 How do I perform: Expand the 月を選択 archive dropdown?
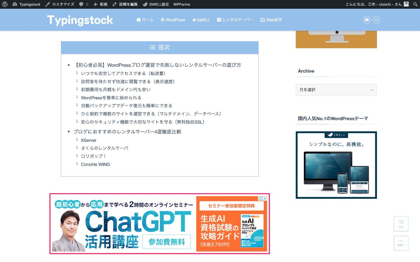click(336, 90)
